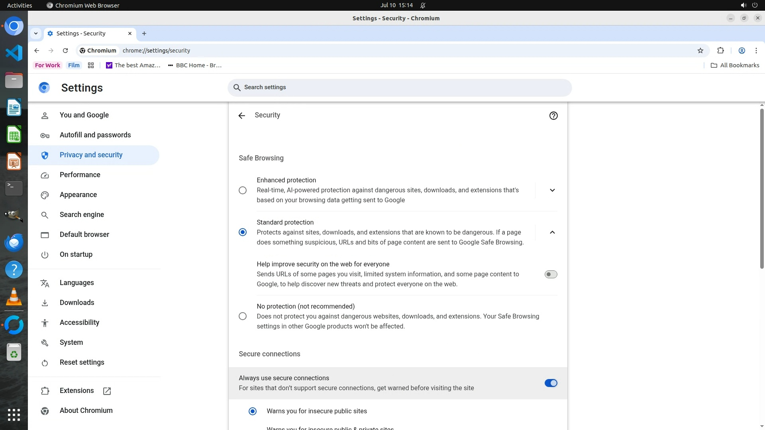
Task: Open the Extensions puzzle icon
Action: click(720, 51)
